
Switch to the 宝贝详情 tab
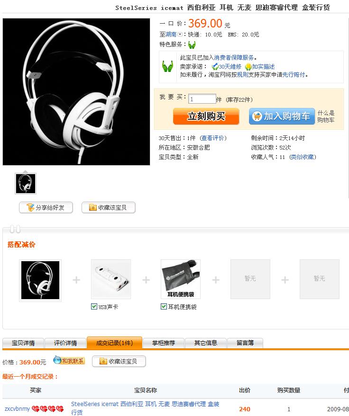click(23, 343)
